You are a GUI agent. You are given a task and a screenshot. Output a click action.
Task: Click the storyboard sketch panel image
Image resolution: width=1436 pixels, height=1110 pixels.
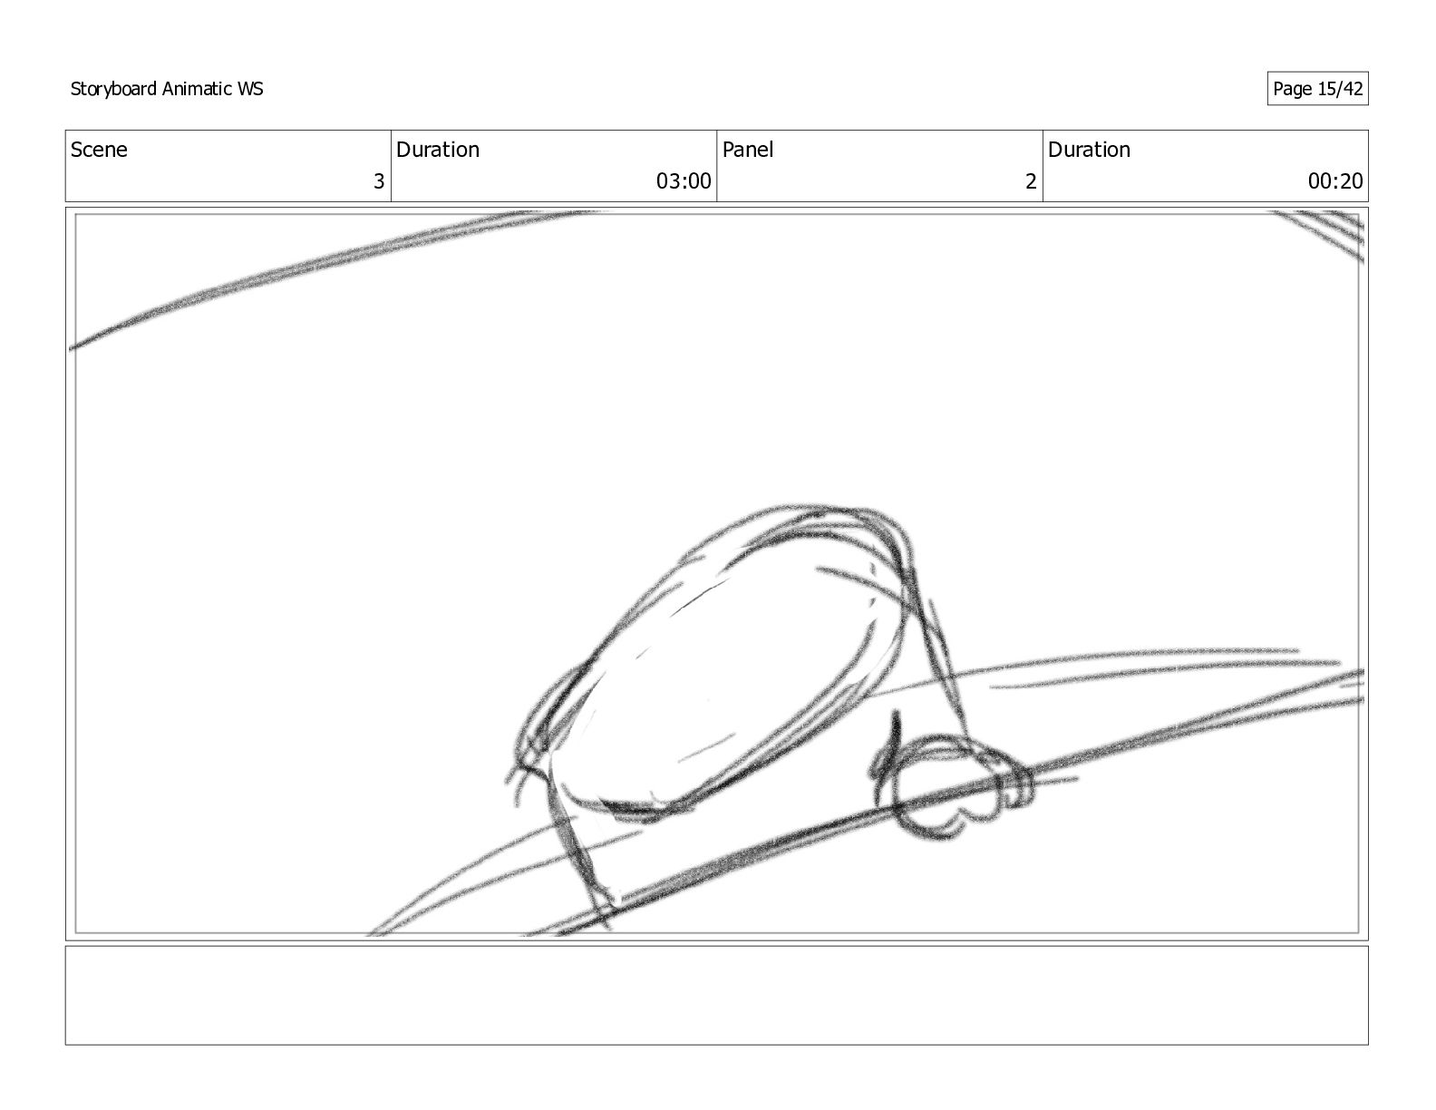pyautogui.click(x=716, y=573)
